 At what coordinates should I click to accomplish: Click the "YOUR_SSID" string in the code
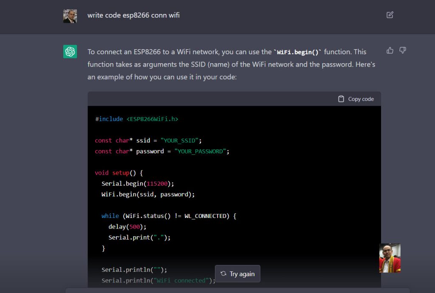181,140
